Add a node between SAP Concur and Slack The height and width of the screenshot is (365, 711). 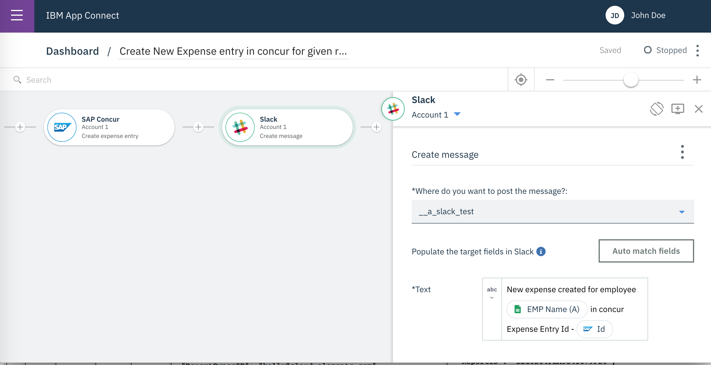[x=198, y=127]
